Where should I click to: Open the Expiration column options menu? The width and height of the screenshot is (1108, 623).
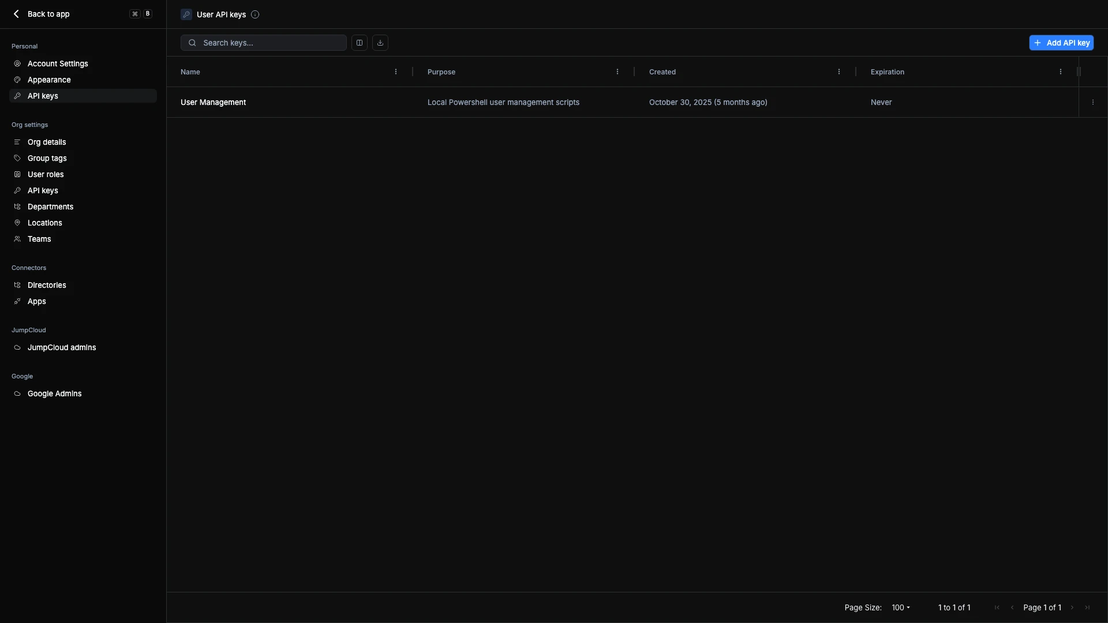pos(1061,72)
